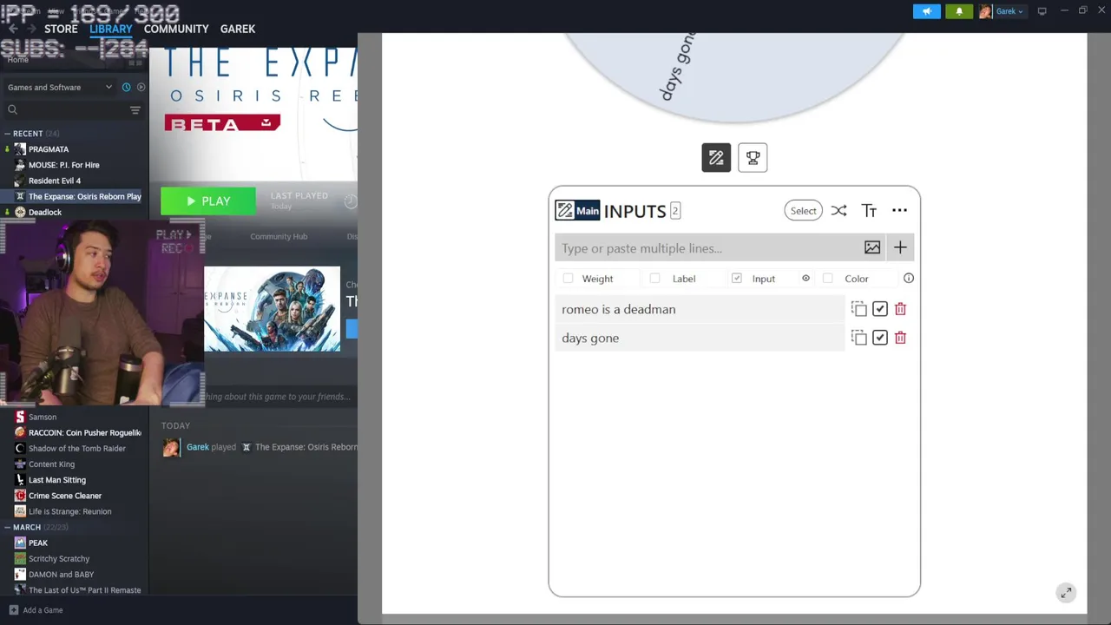
Task: Switch to the Steam COMMUNITY tab
Action: coord(176,29)
